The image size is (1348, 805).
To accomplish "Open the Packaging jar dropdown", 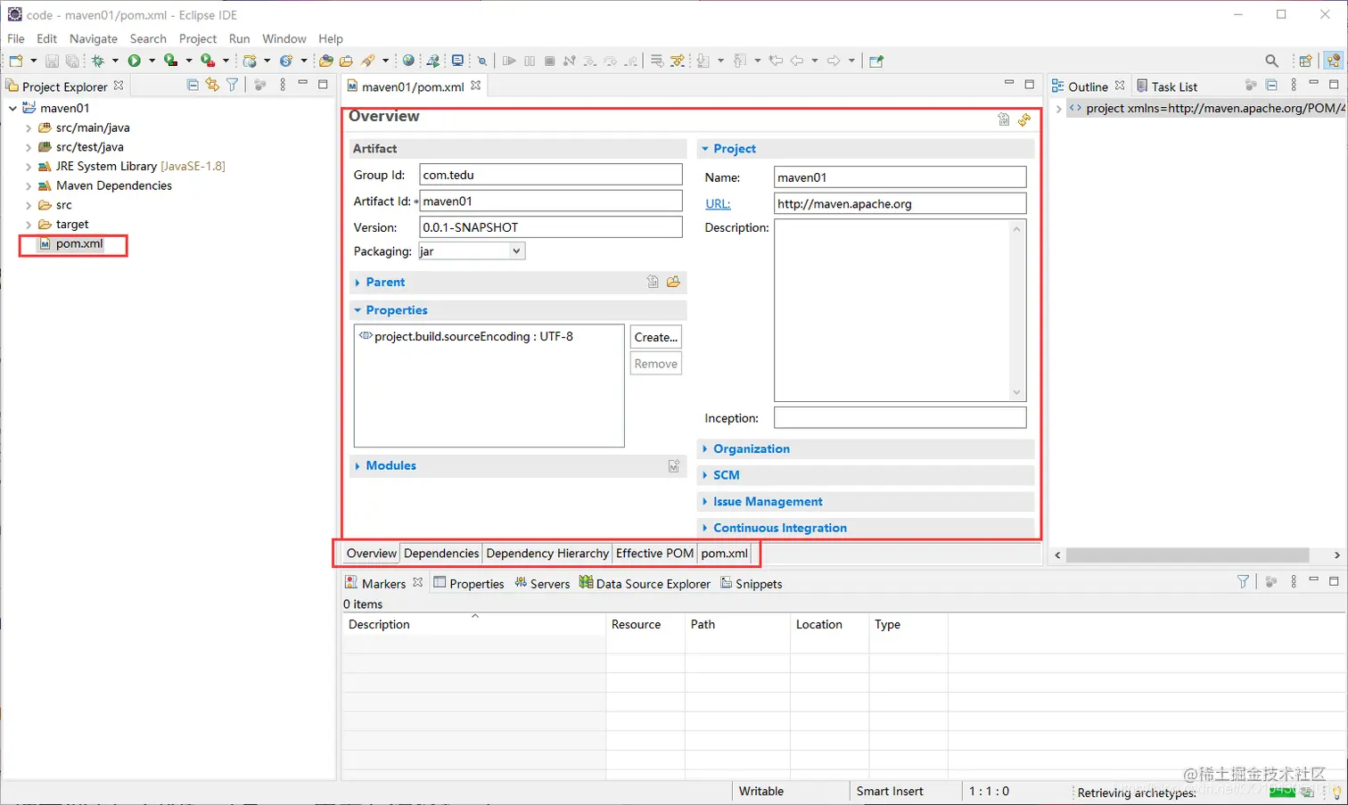I will click(515, 251).
